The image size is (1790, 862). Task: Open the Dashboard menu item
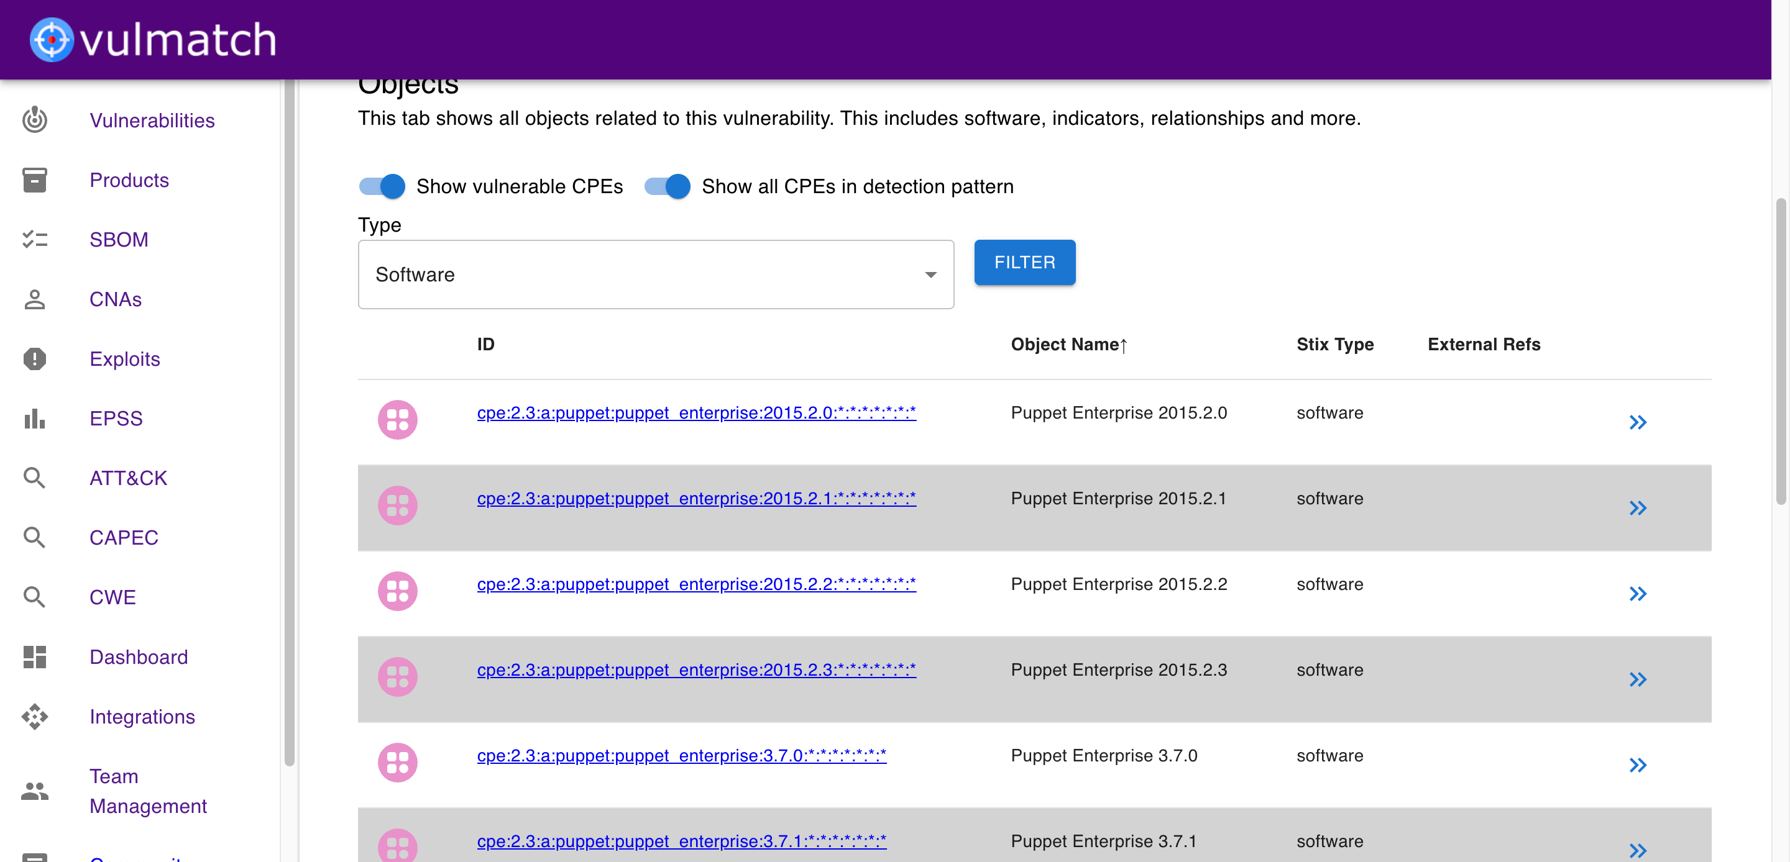point(138,657)
